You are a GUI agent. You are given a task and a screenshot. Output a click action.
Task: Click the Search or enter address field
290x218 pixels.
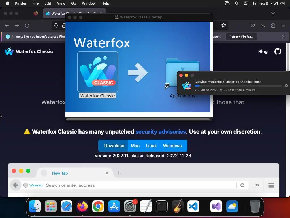tap(140, 185)
